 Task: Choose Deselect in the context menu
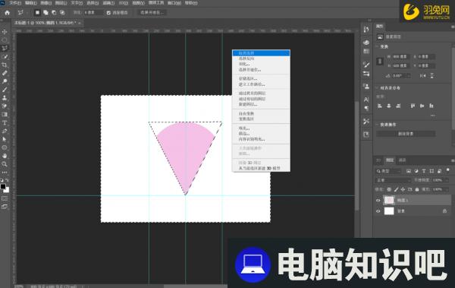(x=261, y=53)
